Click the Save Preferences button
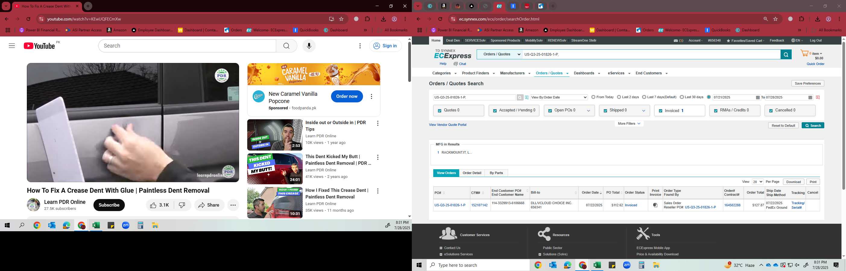The width and height of the screenshot is (846, 271). (808, 84)
